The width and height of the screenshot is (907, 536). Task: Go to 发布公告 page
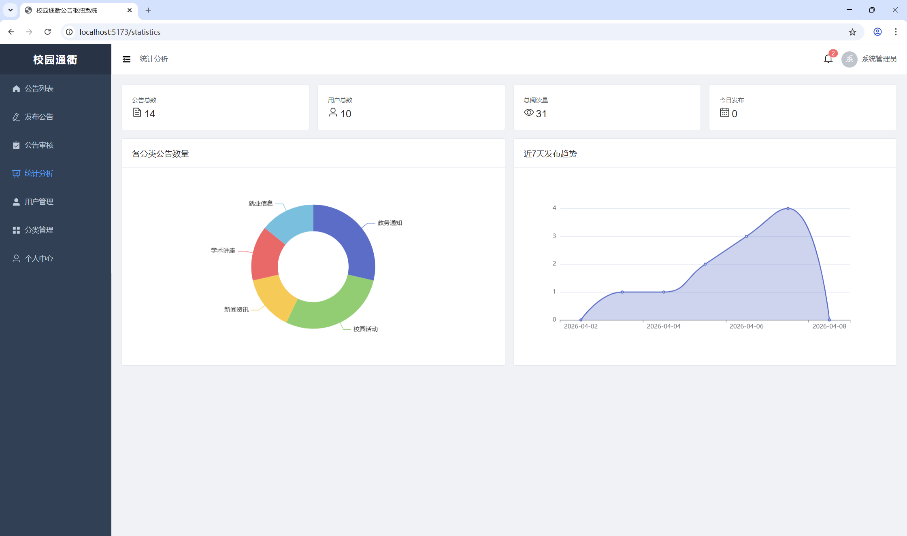pyautogui.click(x=39, y=117)
